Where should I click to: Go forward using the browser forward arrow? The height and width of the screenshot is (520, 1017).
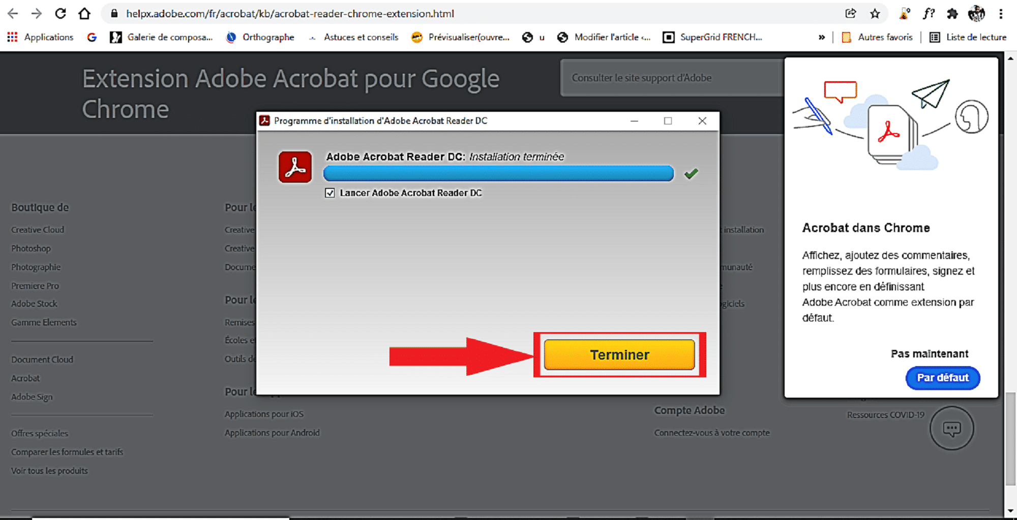coord(37,14)
